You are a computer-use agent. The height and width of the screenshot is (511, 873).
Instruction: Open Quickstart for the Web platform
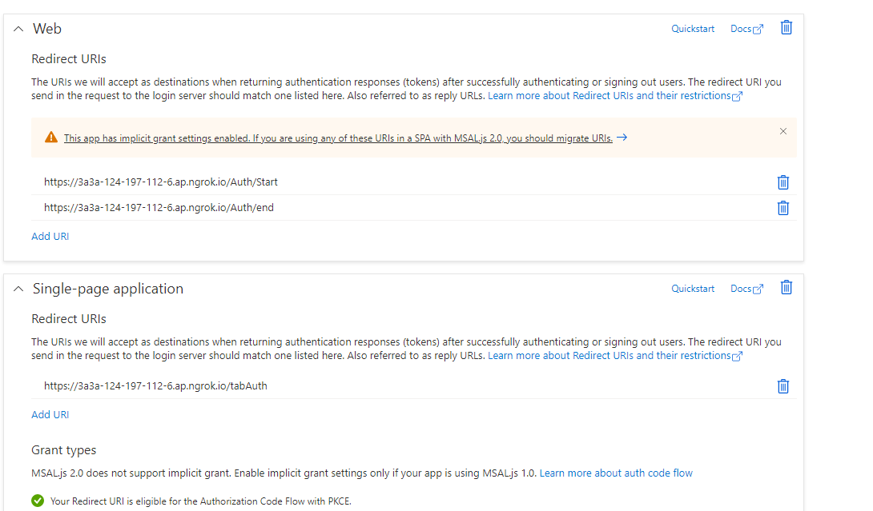tap(692, 28)
